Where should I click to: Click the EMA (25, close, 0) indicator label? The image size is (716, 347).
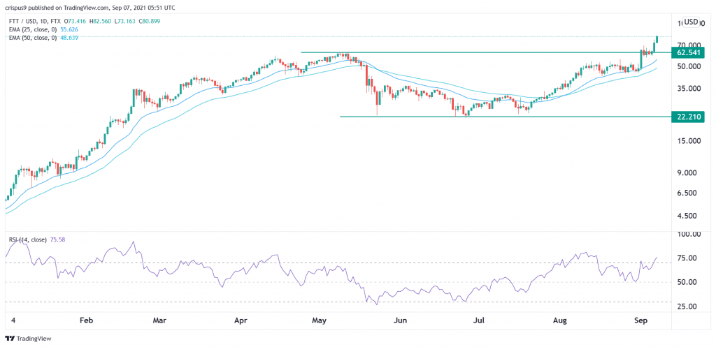click(x=32, y=29)
